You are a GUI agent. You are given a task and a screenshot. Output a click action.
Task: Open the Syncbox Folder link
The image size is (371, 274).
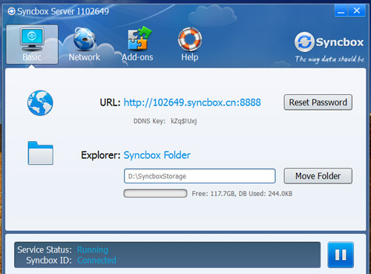pyautogui.click(x=157, y=155)
